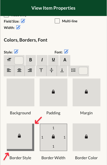
Task: Check the Multi-line checkbox
Action: (x=57, y=21)
